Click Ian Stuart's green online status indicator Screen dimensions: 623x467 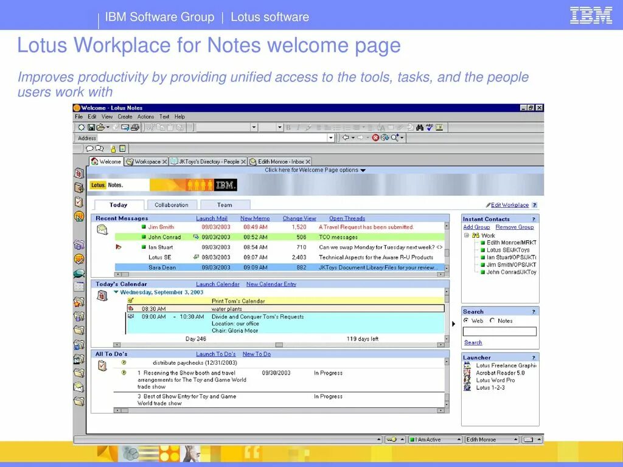pyautogui.click(x=144, y=247)
